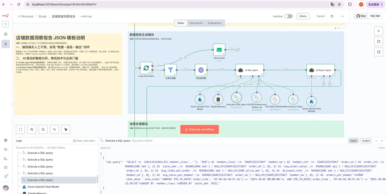Click the fit-to-view canvas button
Viewport: 386px width, 194px height.
pos(21,129)
